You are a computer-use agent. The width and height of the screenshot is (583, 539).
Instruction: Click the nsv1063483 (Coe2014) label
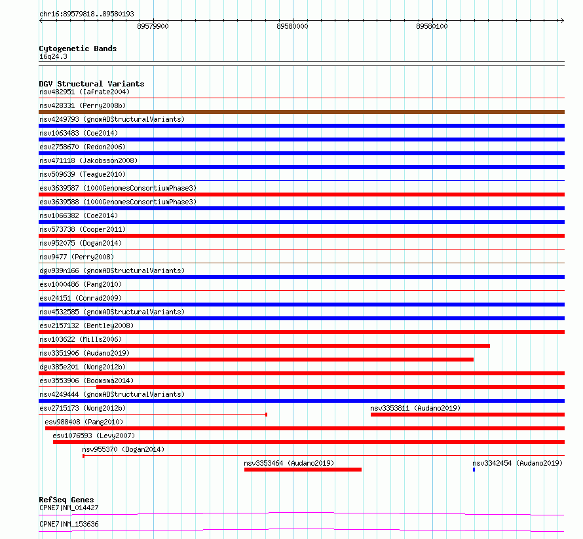pos(79,133)
